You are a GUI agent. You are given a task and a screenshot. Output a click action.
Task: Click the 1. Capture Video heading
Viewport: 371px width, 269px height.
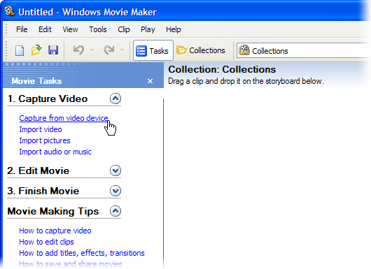(48, 99)
